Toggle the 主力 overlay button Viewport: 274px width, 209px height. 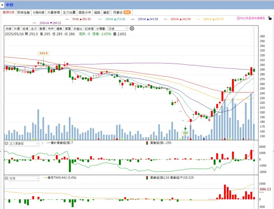(x=34, y=28)
